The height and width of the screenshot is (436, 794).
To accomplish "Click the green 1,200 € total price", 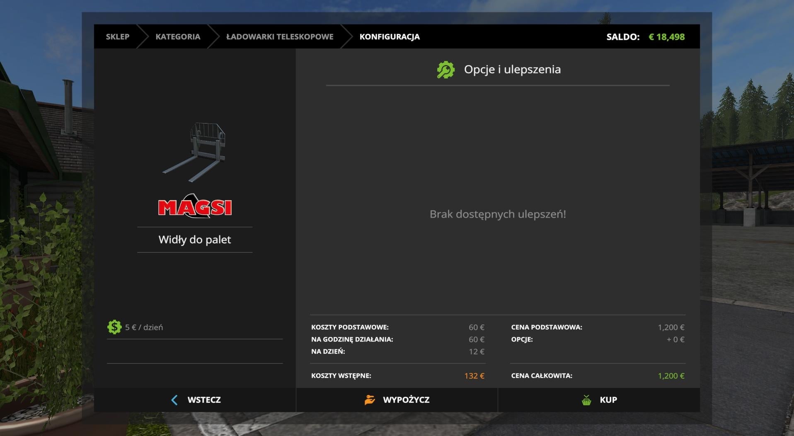I will pyautogui.click(x=671, y=376).
